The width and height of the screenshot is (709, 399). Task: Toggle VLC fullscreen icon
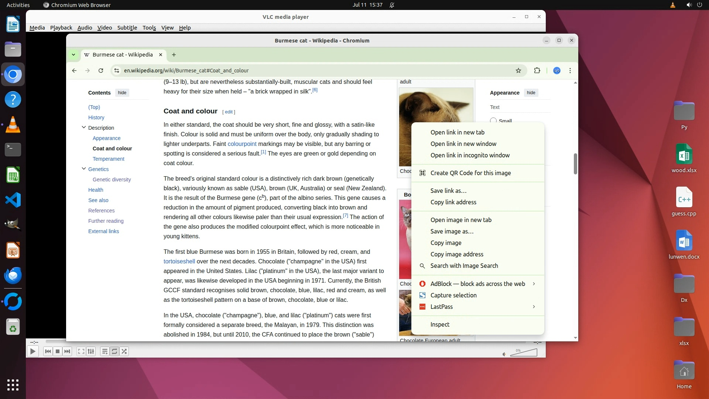pos(81,351)
